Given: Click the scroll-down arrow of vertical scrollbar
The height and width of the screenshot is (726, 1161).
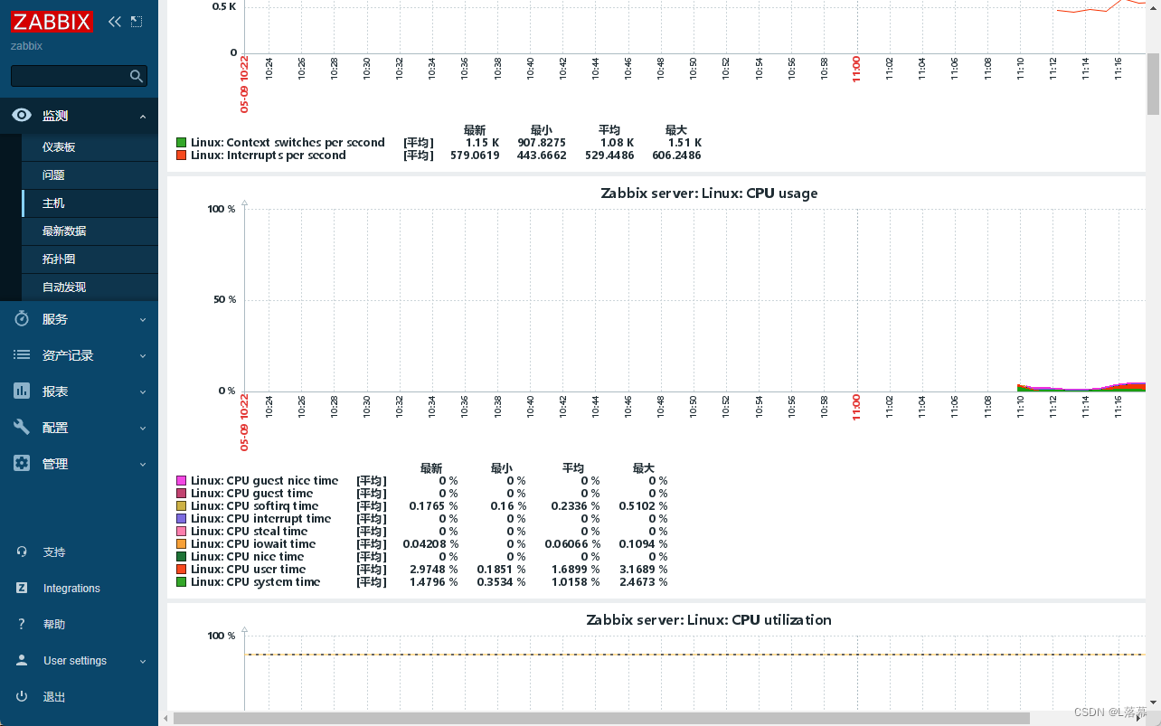Looking at the screenshot, I should coord(1154,703).
